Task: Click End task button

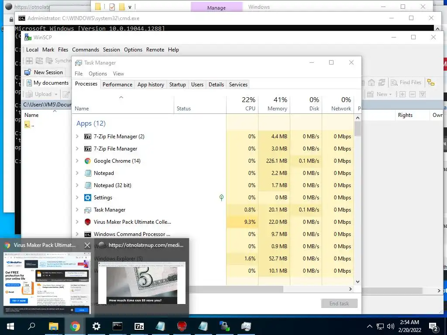Action: [339, 304]
